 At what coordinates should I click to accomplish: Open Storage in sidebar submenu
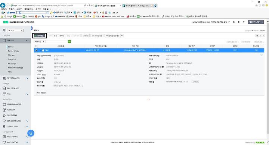pos(11,55)
